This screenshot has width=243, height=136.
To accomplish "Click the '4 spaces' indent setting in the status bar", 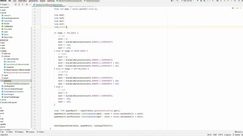I will (x=228, y=134).
